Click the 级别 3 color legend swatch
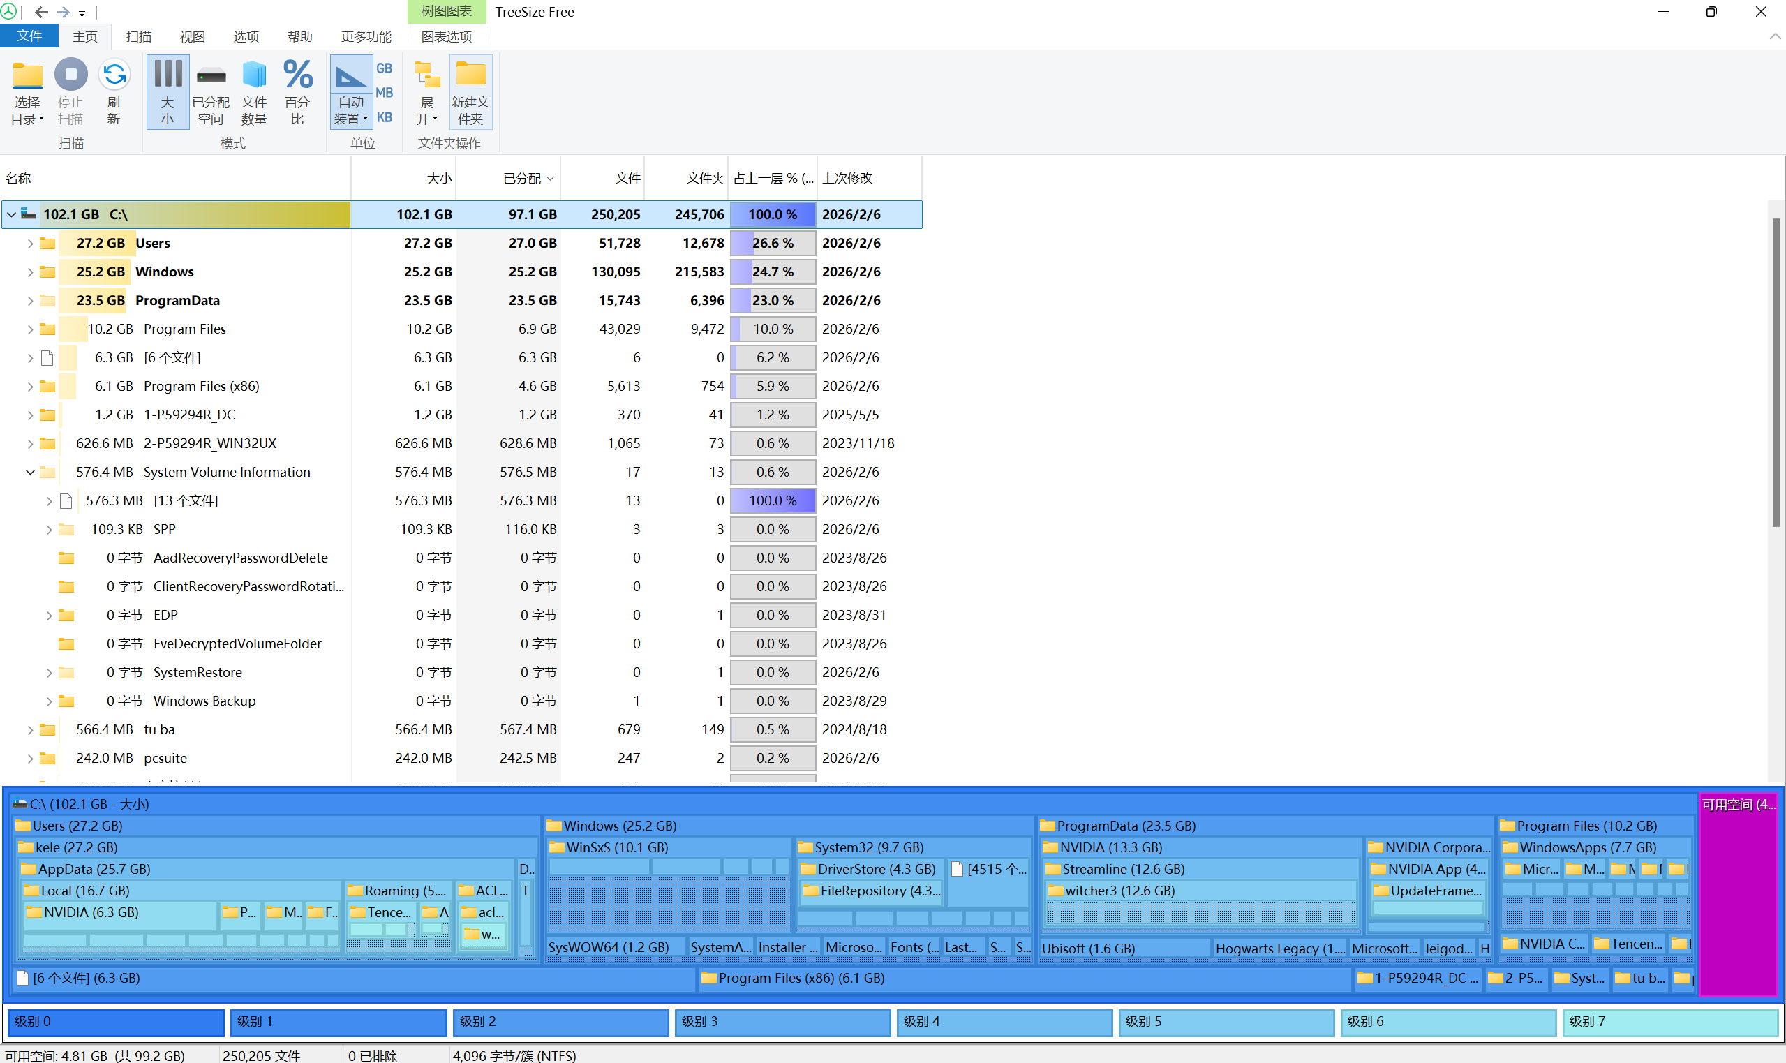Viewport: 1786px width, 1063px height. coord(782,1021)
